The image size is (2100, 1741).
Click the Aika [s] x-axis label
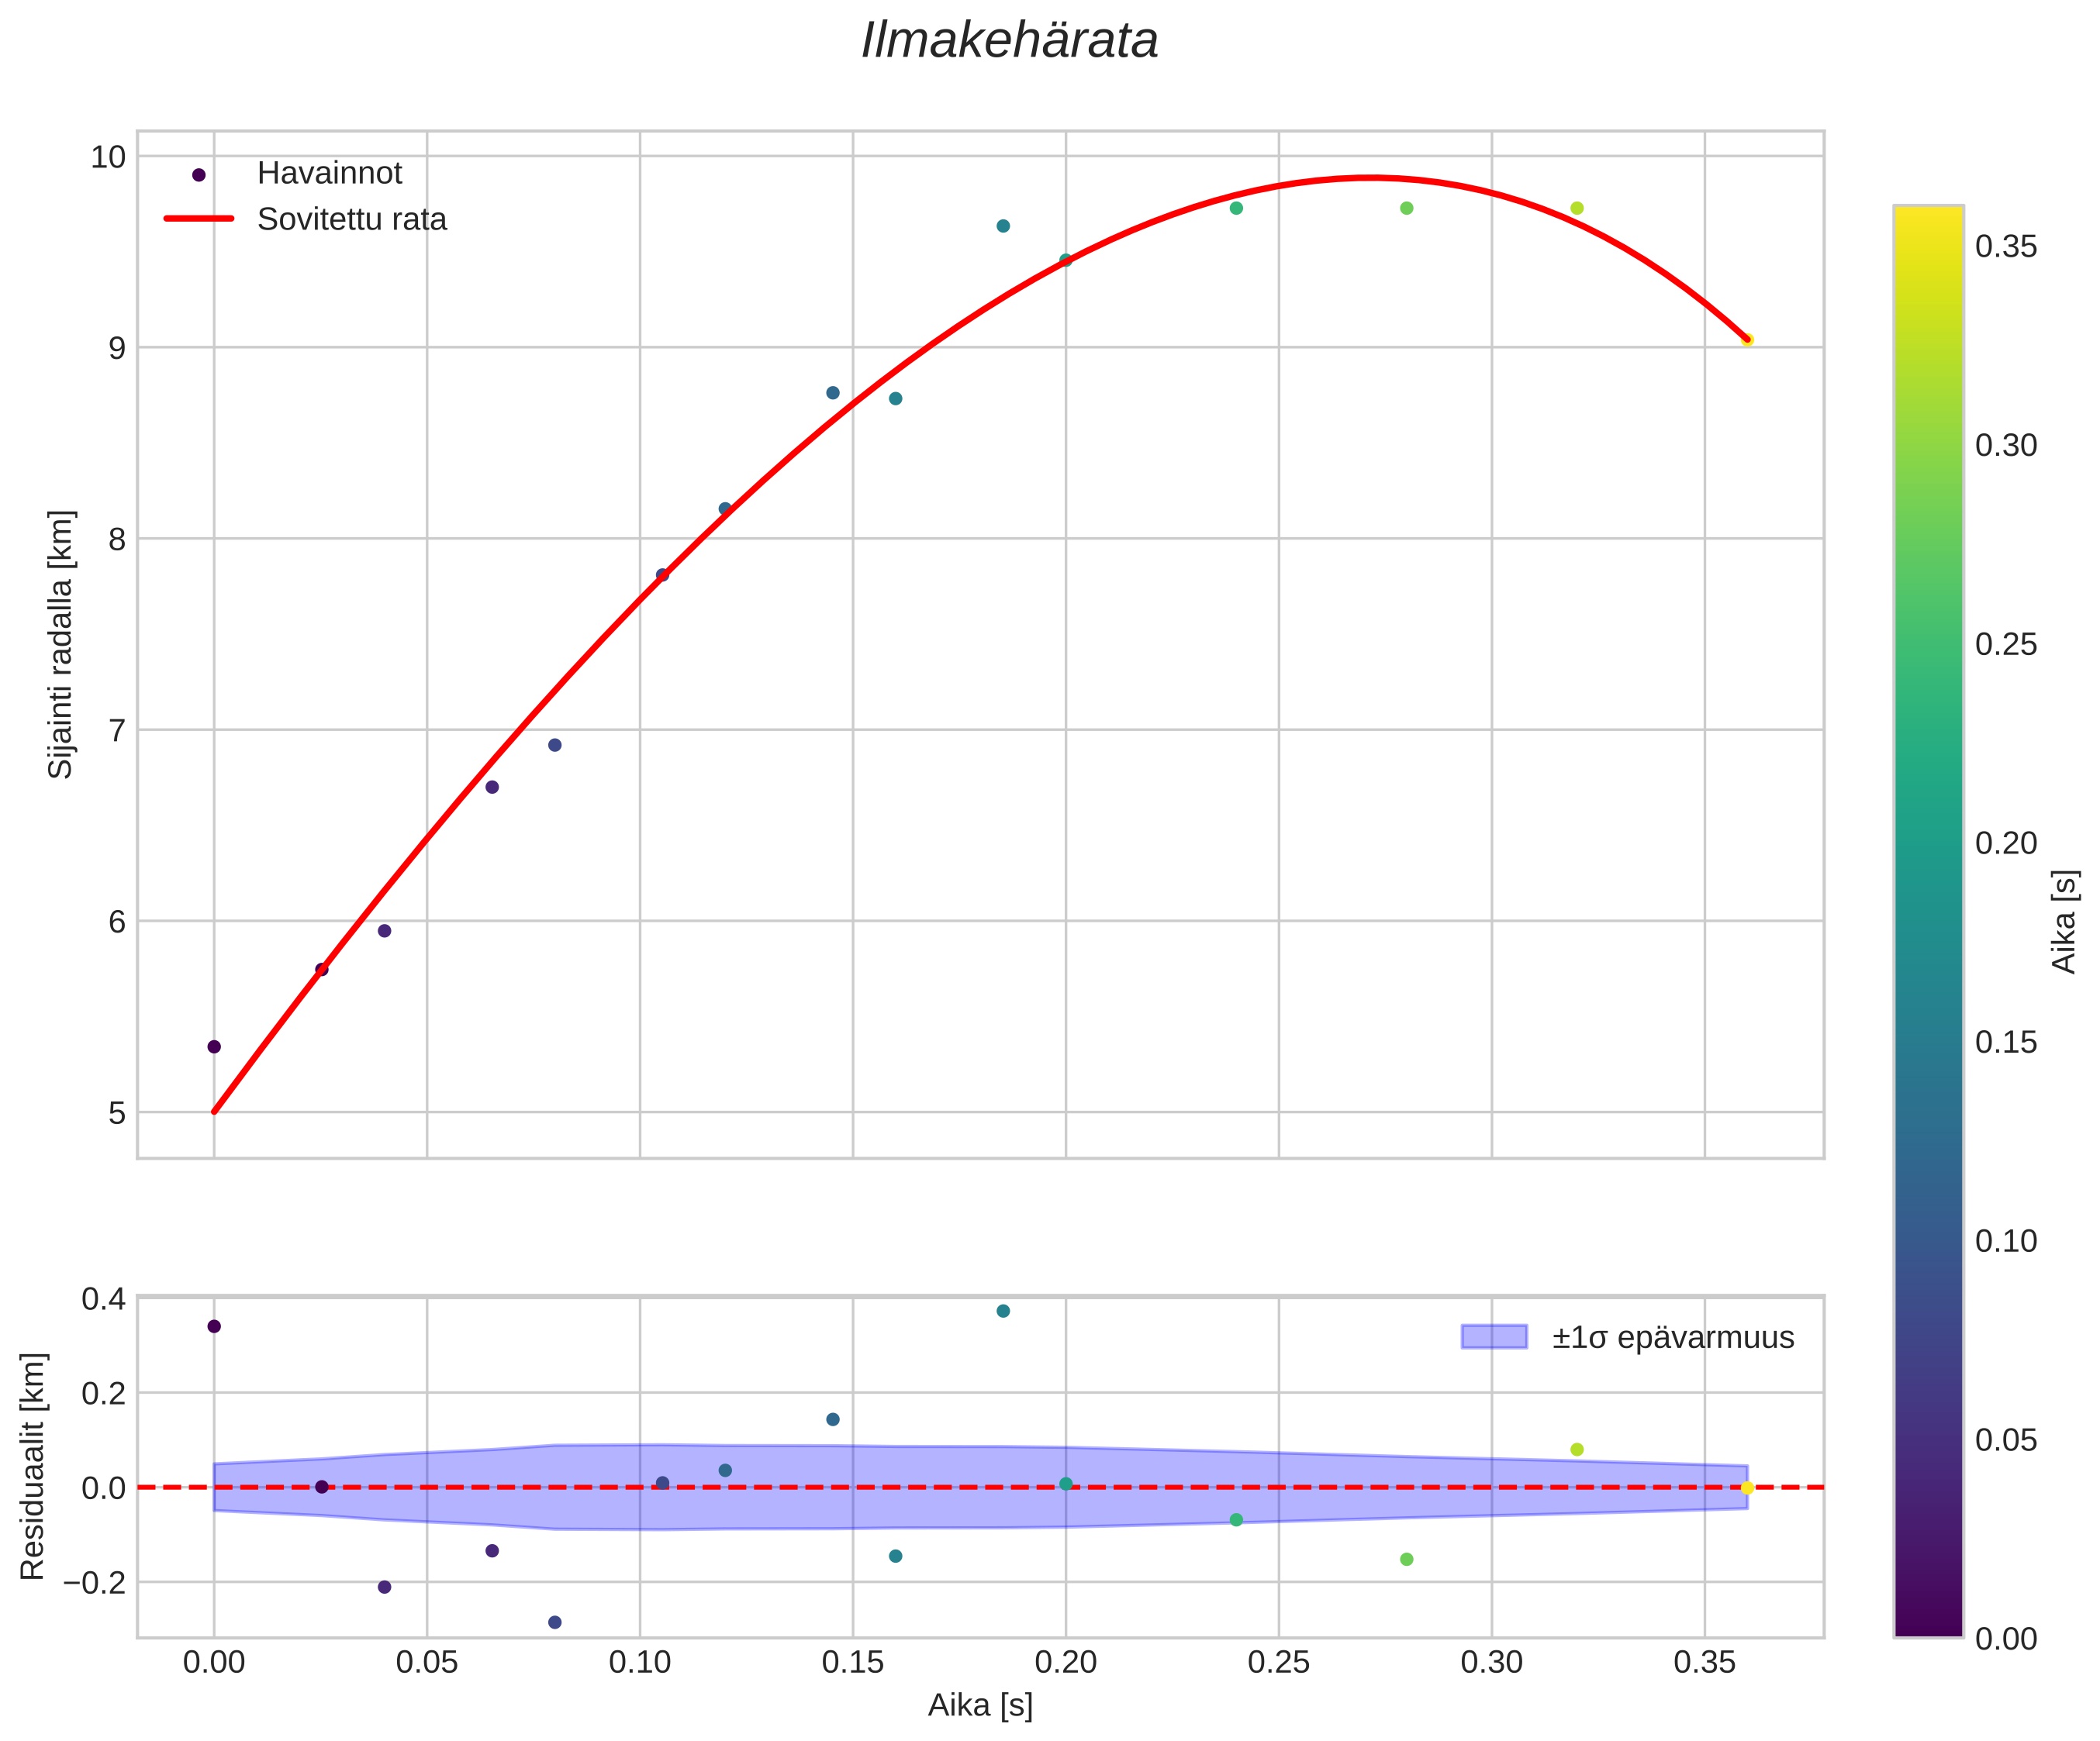980,1705
